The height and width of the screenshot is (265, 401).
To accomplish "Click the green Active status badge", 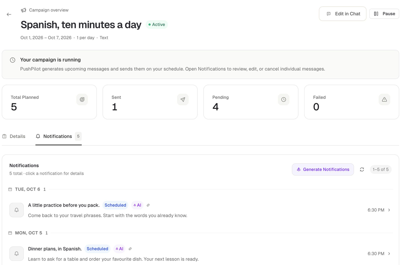I will point(157,24).
